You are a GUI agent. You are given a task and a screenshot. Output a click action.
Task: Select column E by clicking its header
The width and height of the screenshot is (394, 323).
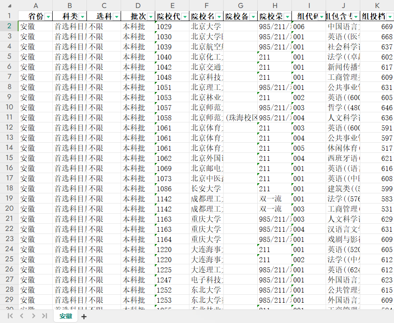pos(172,5)
